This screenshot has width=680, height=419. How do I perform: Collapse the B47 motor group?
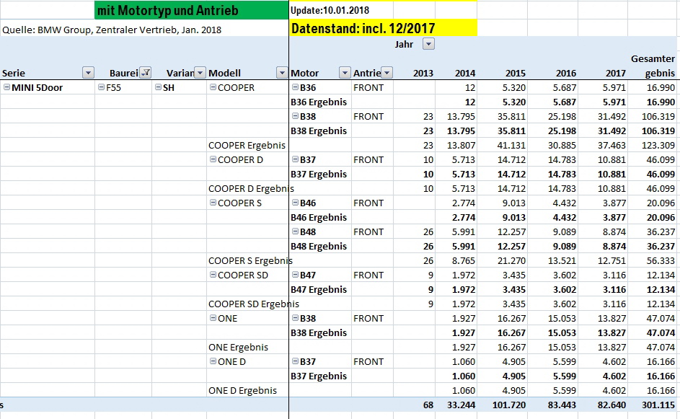pyautogui.click(x=295, y=275)
